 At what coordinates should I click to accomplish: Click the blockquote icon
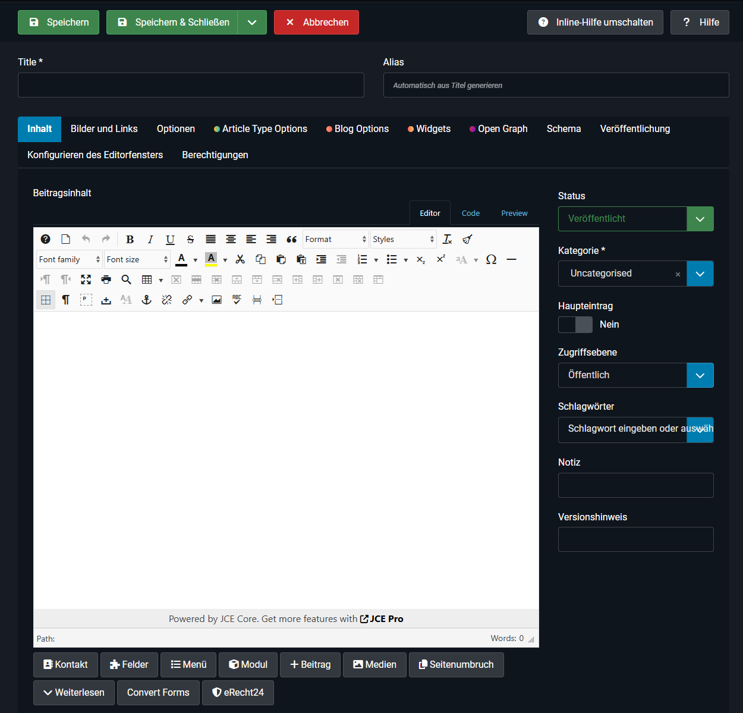tap(291, 239)
